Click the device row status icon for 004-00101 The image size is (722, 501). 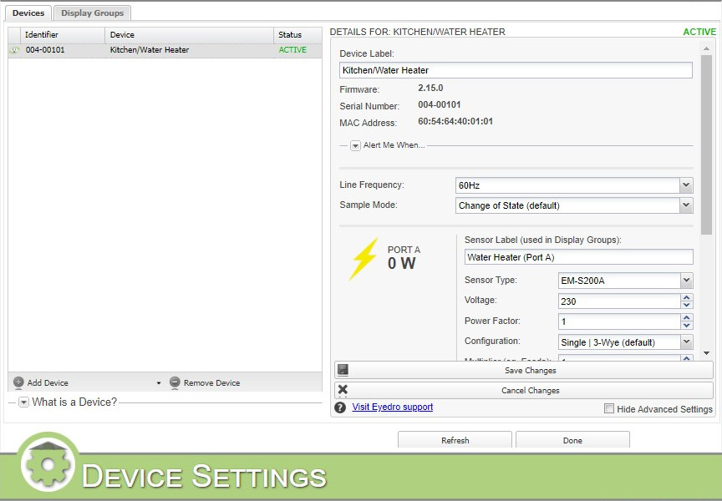[14, 50]
